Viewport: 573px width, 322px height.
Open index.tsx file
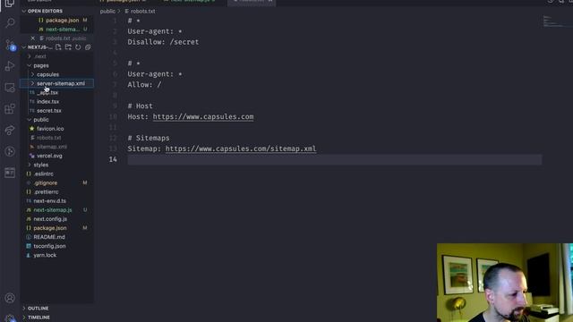pos(47,101)
